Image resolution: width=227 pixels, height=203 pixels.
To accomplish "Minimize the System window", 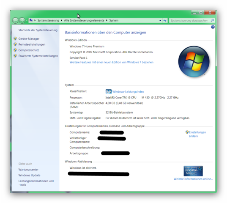I will [x=194, y=13].
